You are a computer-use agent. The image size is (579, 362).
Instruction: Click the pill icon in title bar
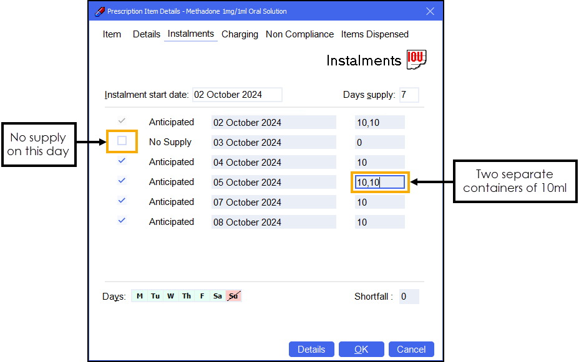pyautogui.click(x=99, y=11)
